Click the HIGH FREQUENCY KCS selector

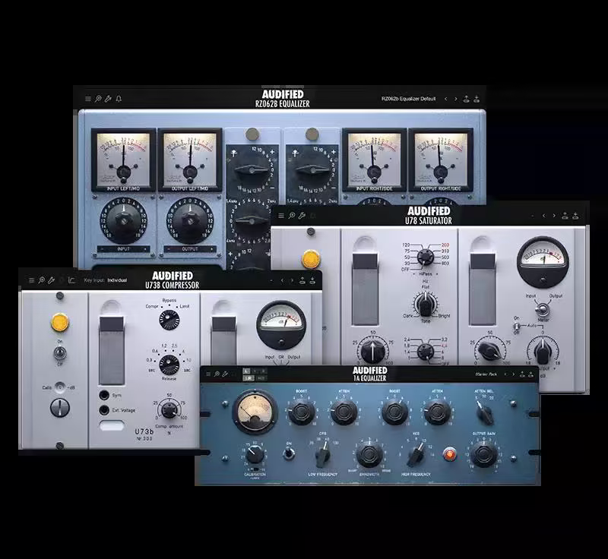tap(416, 454)
